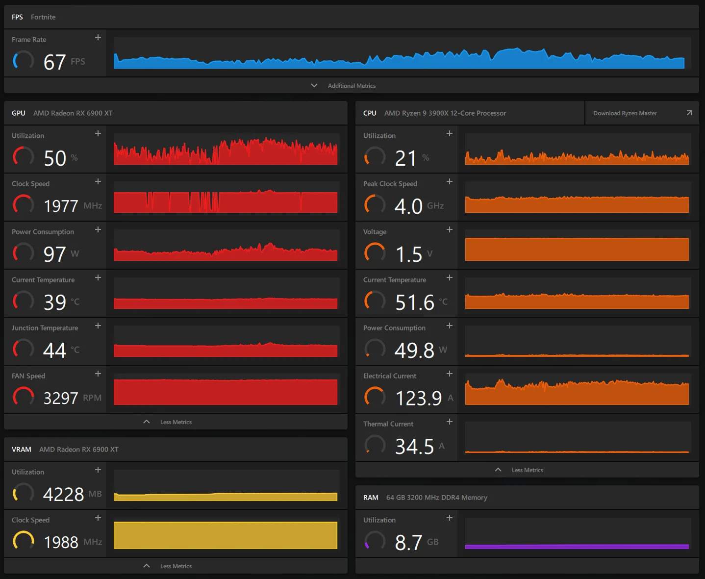Screen dimensions: 705x579
Task: Click the red GPU Utilization graph
Action: pos(226,149)
